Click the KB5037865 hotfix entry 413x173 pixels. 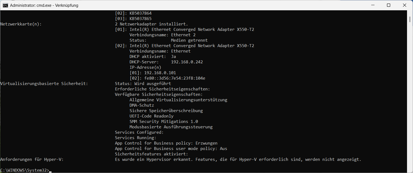(x=140, y=19)
